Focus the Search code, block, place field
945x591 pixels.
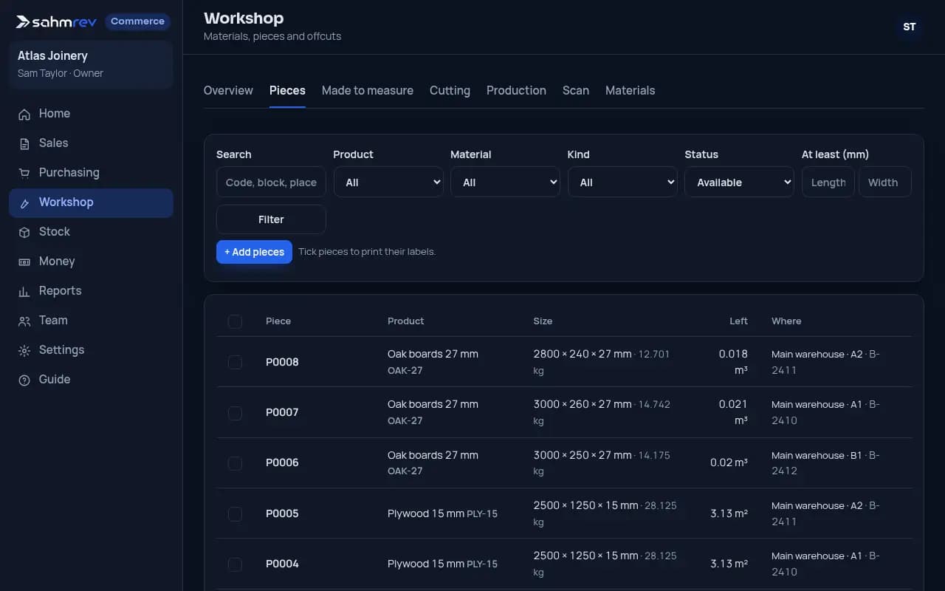pyautogui.click(x=271, y=182)
